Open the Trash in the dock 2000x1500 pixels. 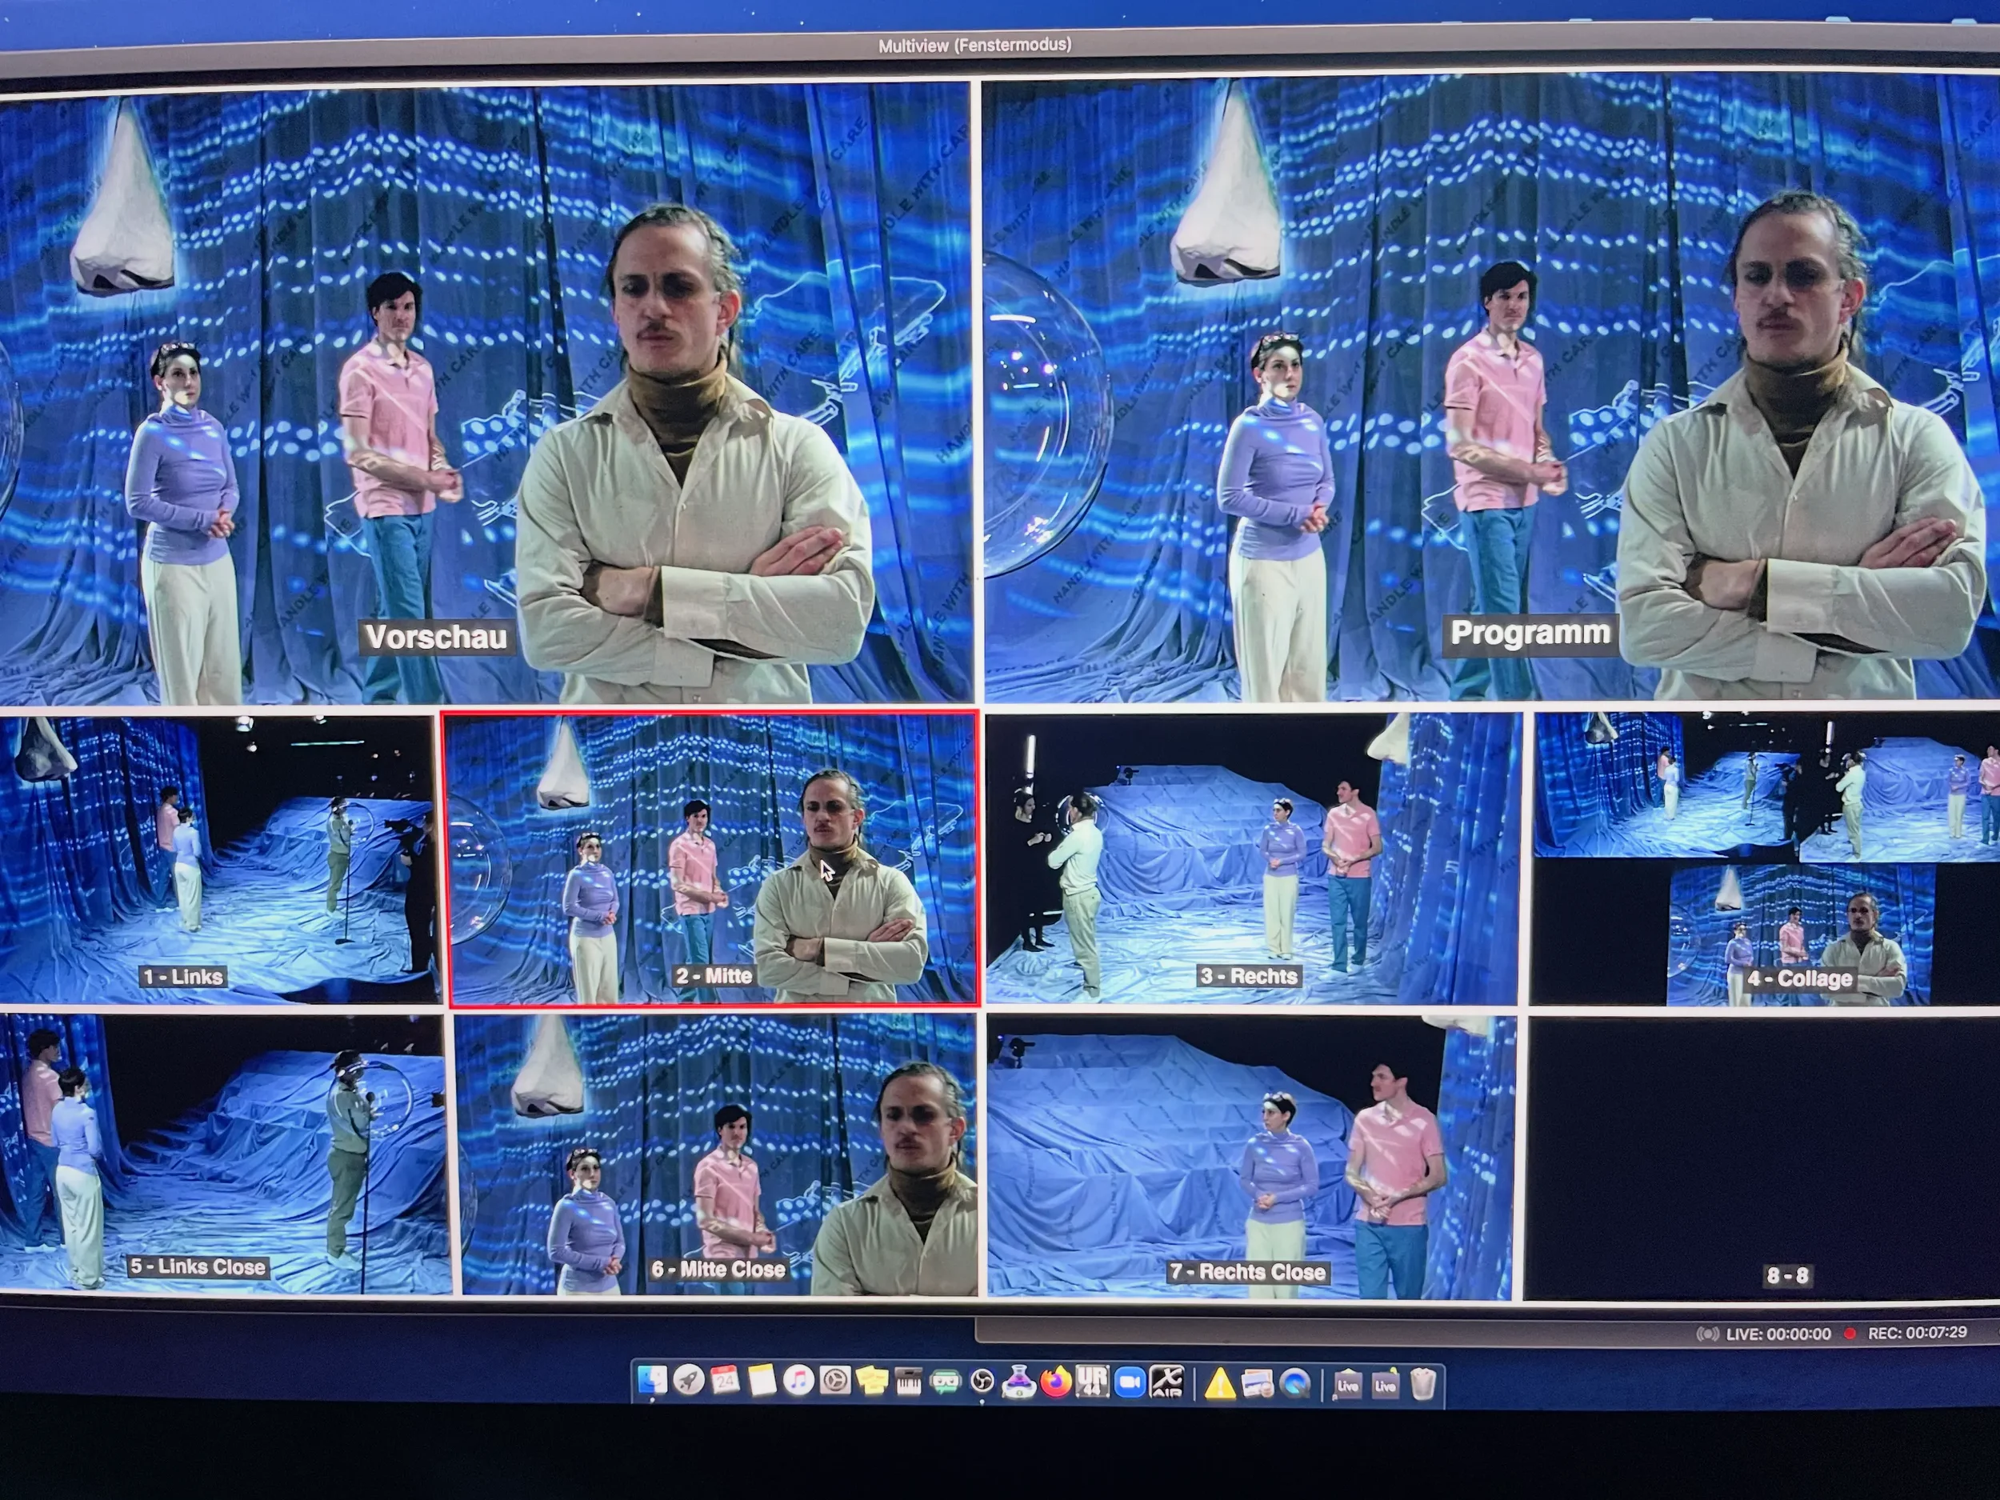point(1423,1383)
